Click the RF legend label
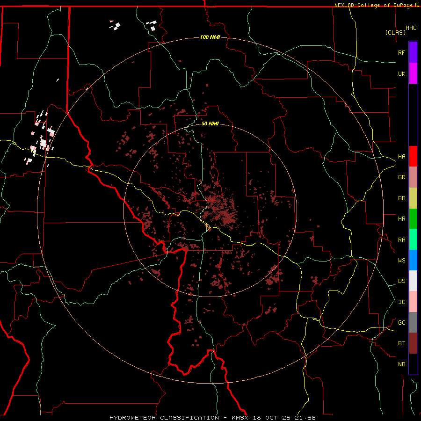Screen dimensions: 421x421 pyautogui.click(x=402, y=53)
